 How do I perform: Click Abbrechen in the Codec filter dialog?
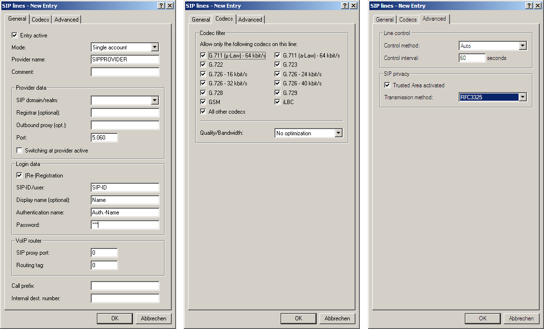point(337,318)
